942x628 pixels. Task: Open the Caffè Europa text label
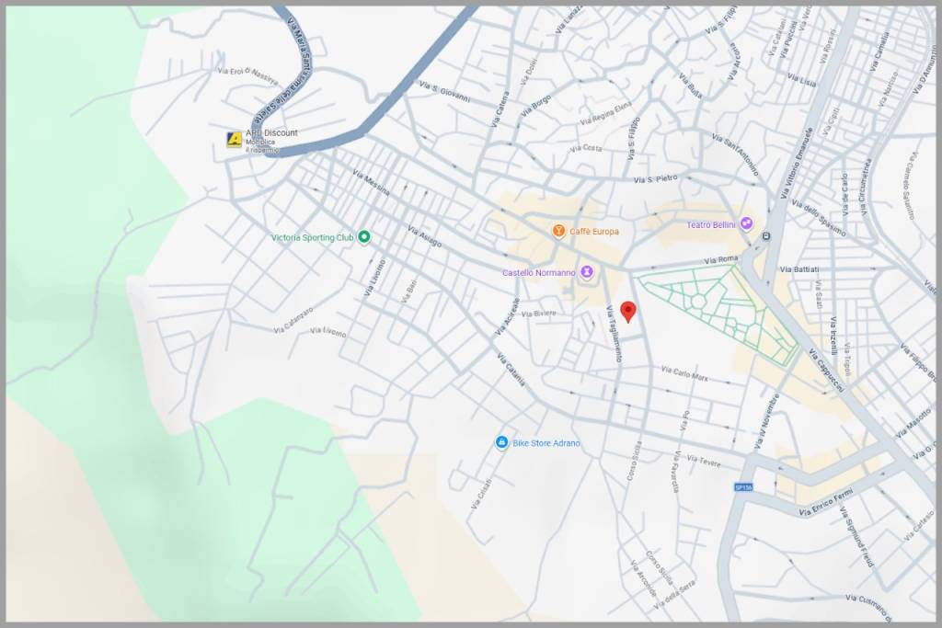click(x=594, y=232)
